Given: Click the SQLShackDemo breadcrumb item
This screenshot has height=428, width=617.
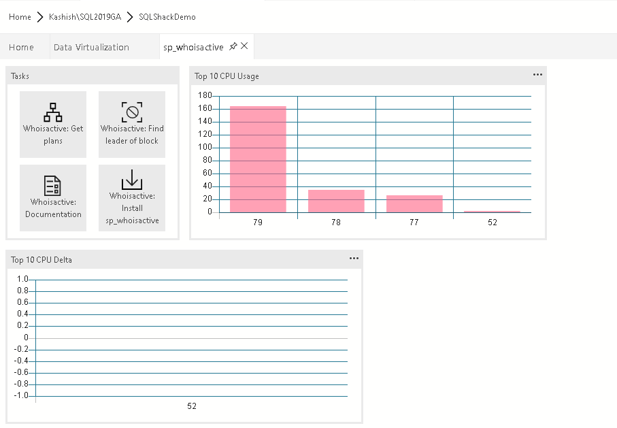Looking at the screenshot, I should (167, 16).
